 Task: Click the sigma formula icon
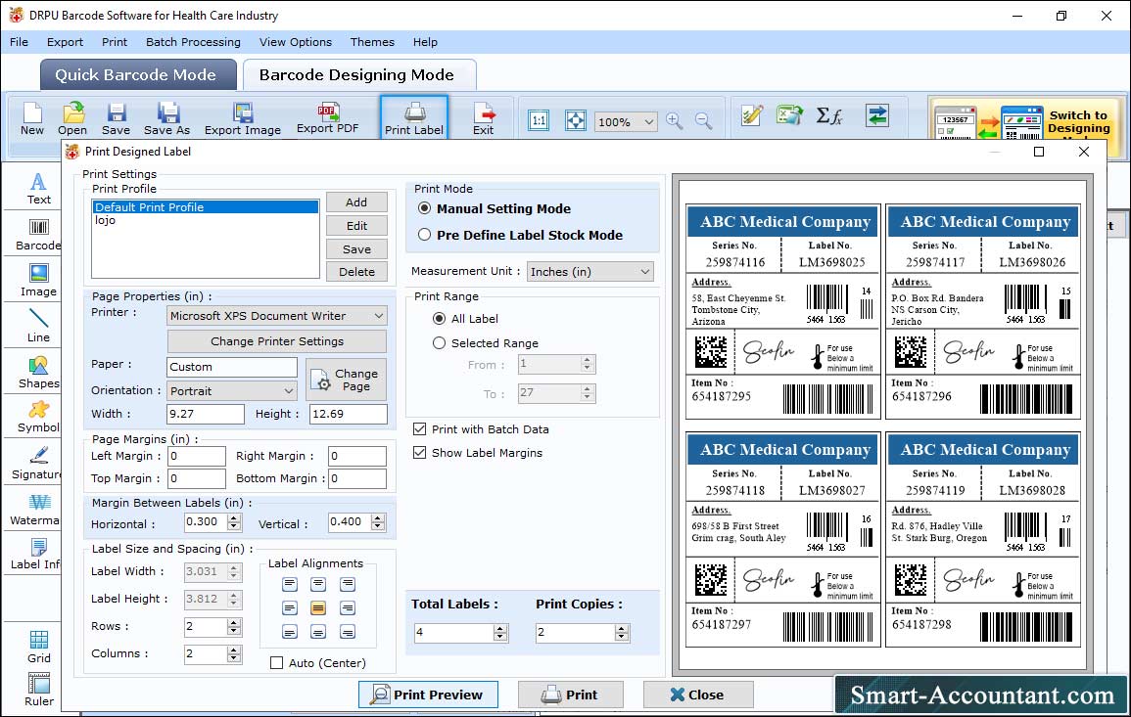(x=829, y=115)
